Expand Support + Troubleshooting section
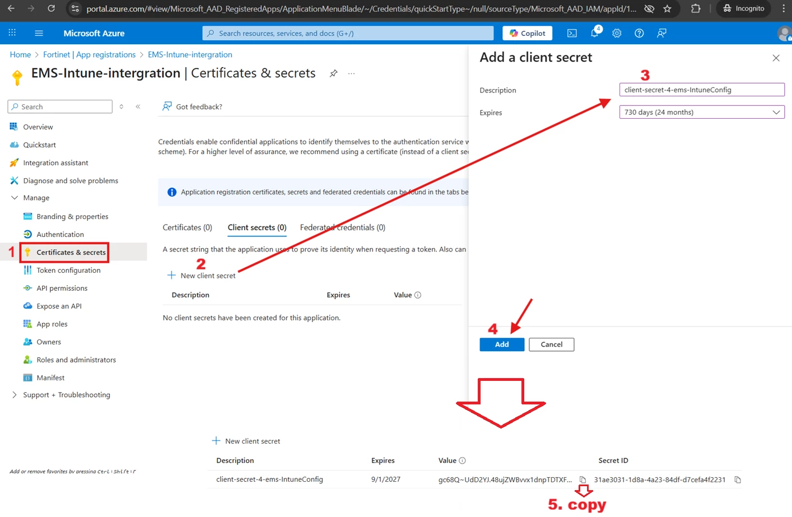 click(x=15, y=395)
